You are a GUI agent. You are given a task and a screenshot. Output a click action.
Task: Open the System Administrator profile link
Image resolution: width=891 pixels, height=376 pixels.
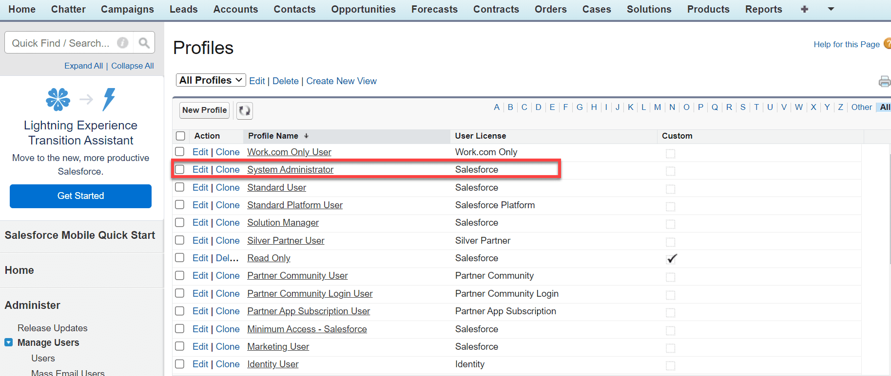tap(290, 169)
